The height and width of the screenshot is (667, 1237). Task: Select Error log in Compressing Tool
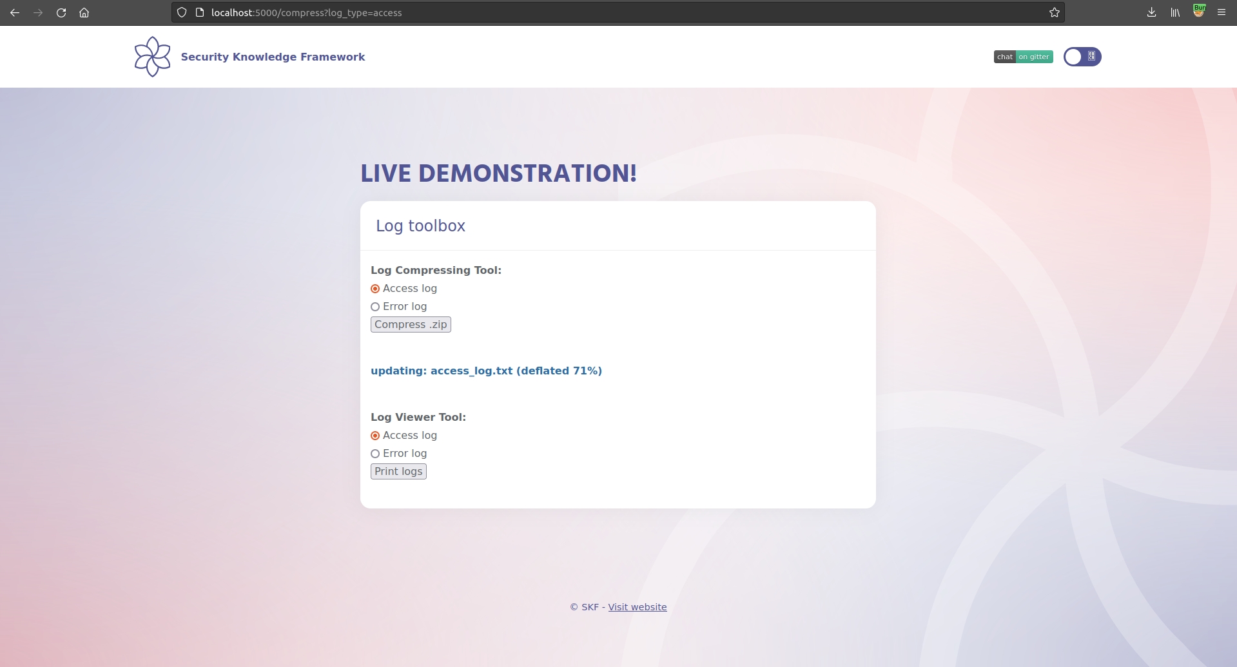[x=375, y=307]
